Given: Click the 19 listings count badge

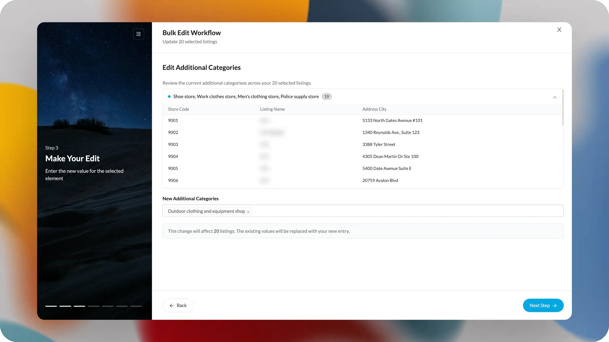Looking at the screenshot, I should tap(327, 97).
